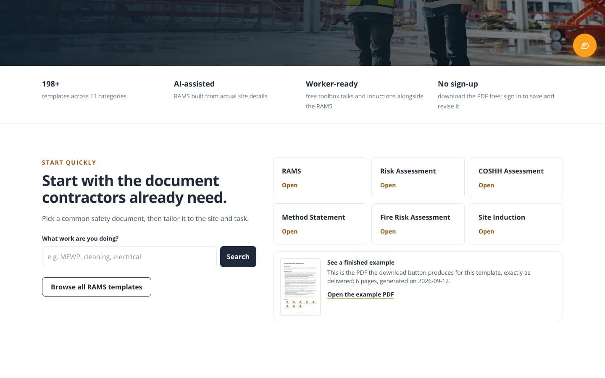The width and height of the screenshot is (605, 378).
Task: Click Browse all RAMS templates button
Action: 97,287
